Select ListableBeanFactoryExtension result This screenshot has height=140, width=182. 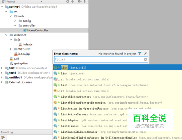pyautogui.click(x=117, y=103)
